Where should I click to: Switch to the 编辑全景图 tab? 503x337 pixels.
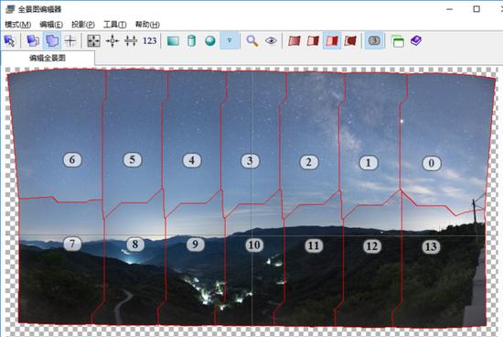coord(48,58)
